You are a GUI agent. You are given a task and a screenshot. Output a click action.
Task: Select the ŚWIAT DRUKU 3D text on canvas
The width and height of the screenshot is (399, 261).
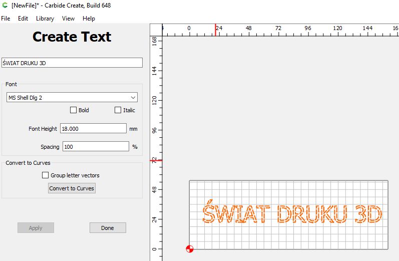click(x=292, y=212)
